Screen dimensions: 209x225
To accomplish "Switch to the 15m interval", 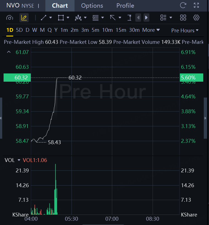I will (x=121, y=30).
